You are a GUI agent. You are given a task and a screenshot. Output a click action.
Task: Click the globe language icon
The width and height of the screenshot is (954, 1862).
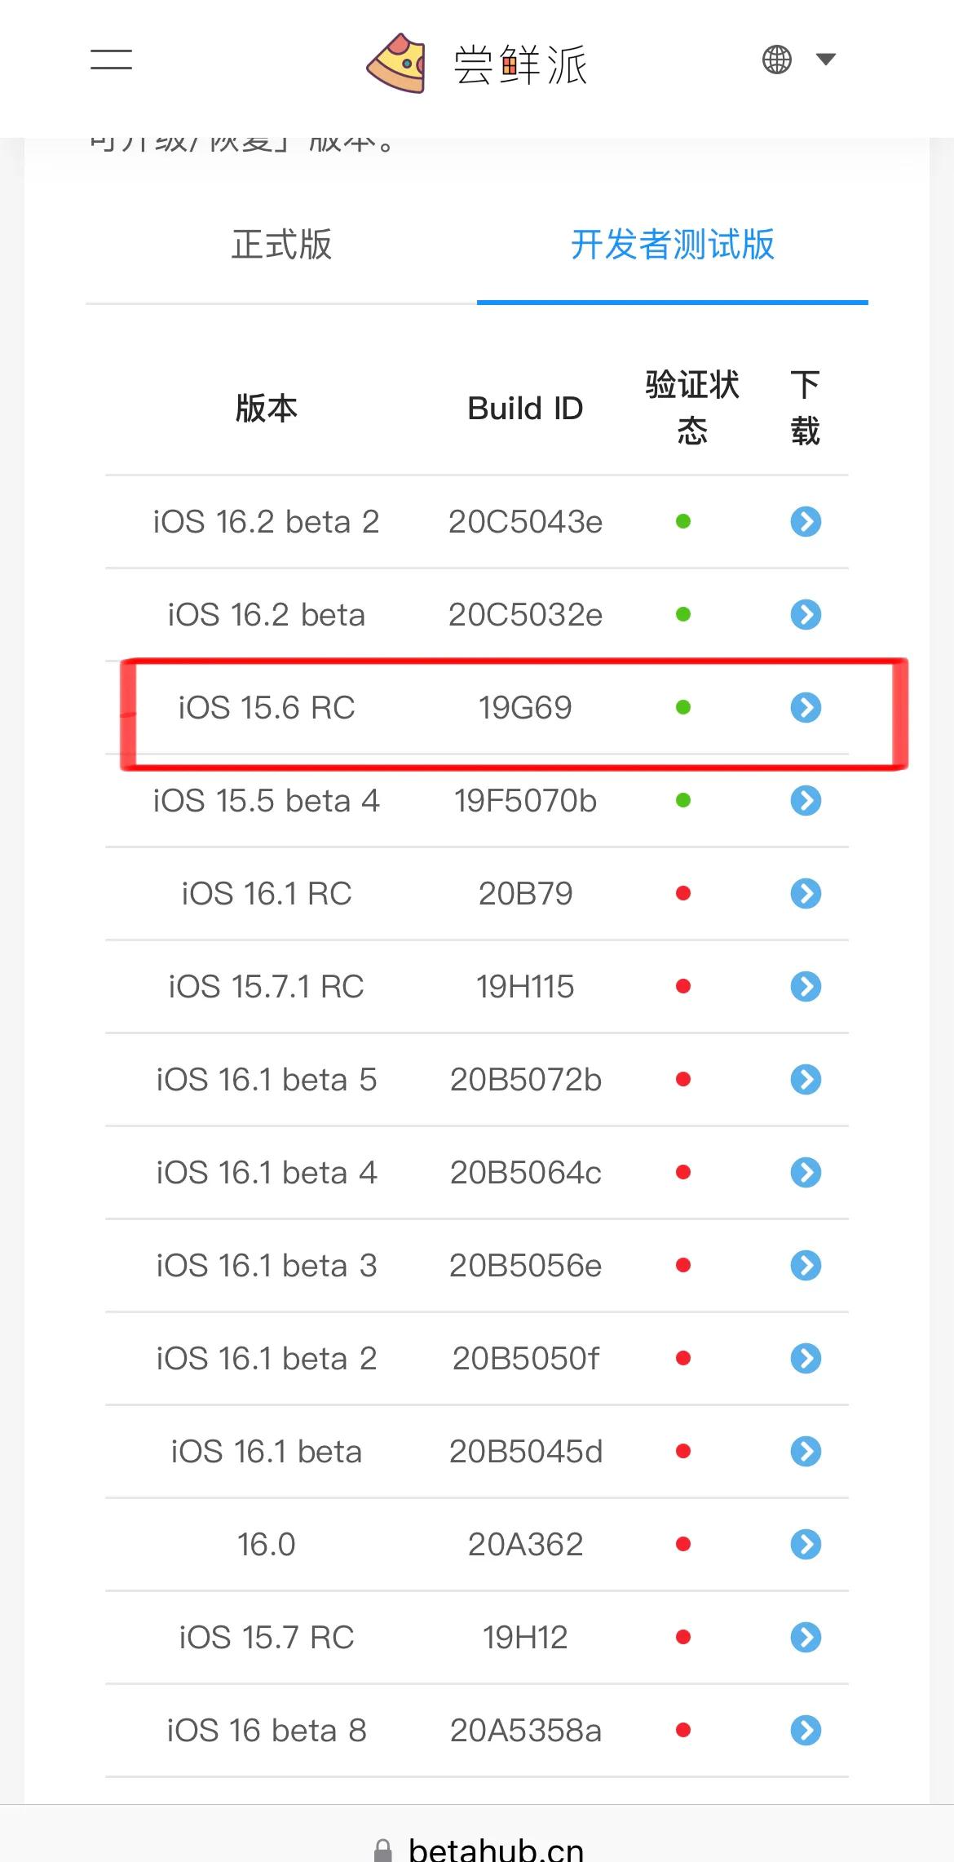[777, 60]
